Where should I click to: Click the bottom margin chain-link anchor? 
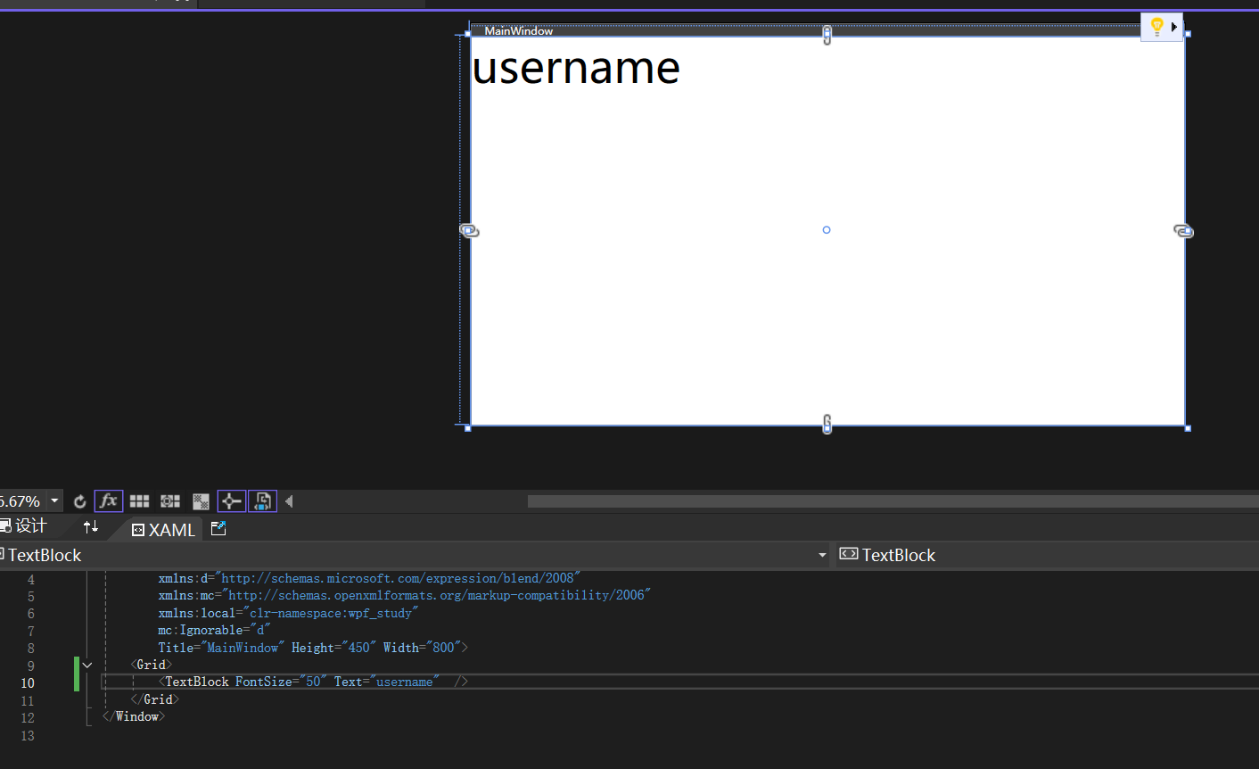(827, 424)
